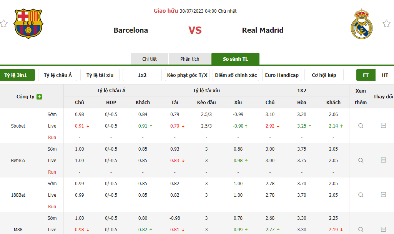The width and height of the screenshot is (394, 234).
Task: Select the Euro Handicap filter
Action: (282, 75)
